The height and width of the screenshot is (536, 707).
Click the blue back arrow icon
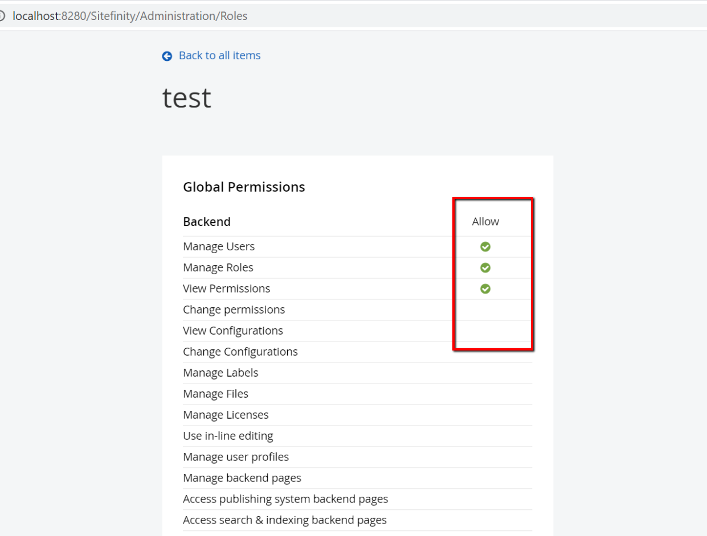click(167, 56)
